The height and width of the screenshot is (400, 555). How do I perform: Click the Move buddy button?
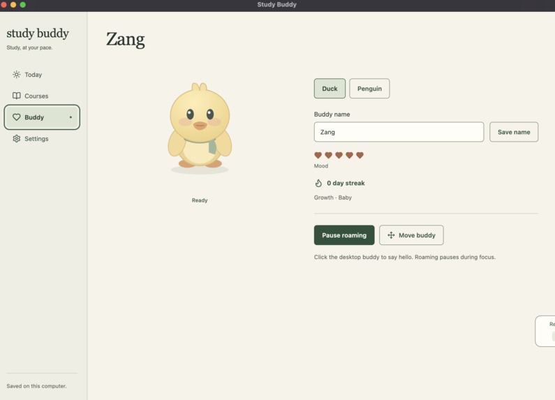(x=411, y=235)
